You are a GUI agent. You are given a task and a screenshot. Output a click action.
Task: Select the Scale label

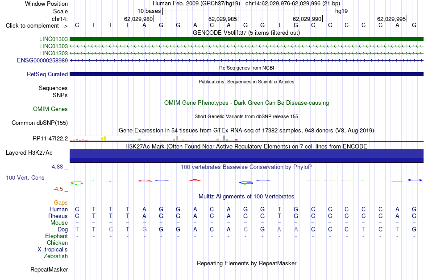61,11
